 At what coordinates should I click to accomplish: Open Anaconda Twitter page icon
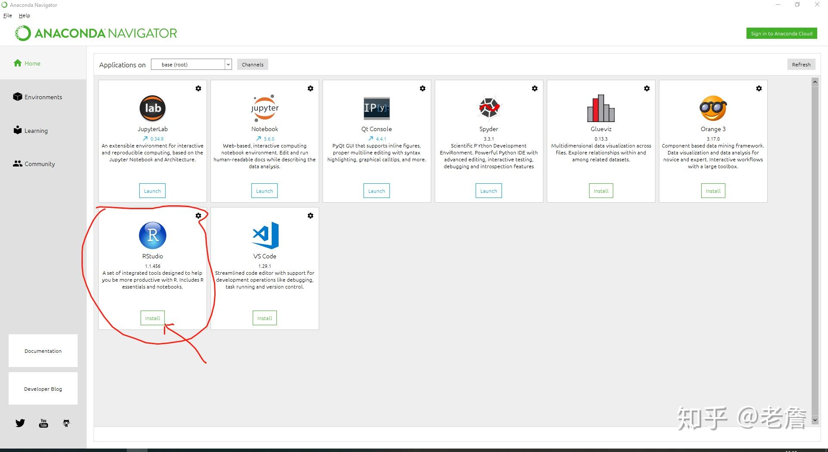pos(20,423)
